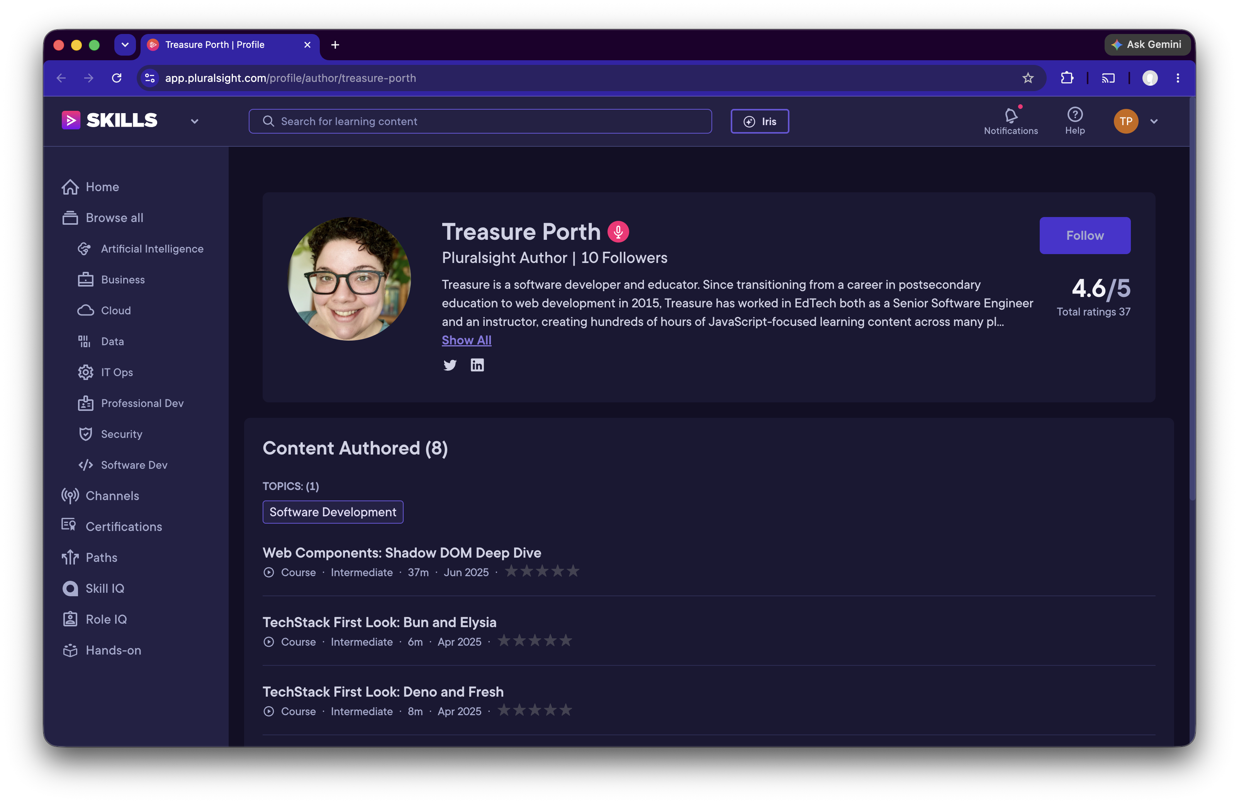
Task: Click the pink microphone badge by author name
Action: pos(618,232)
